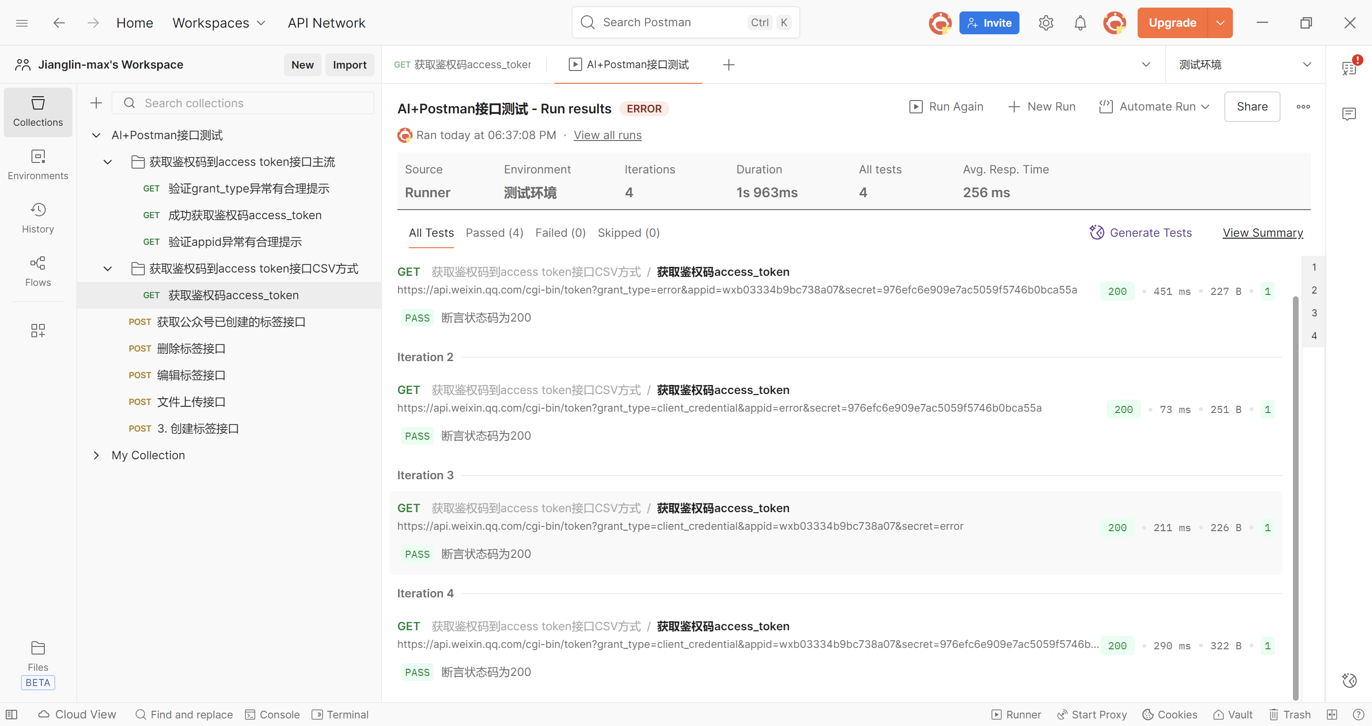Screen dimensions: 1372x726
Task: Open the Terminal panel
Action: pyautogui.click(x=340, y=714)
